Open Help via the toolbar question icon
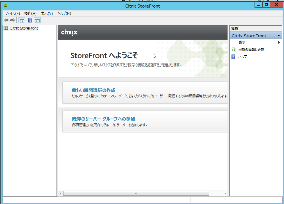Screen dimensions: 284x204 tap(30, 20)
